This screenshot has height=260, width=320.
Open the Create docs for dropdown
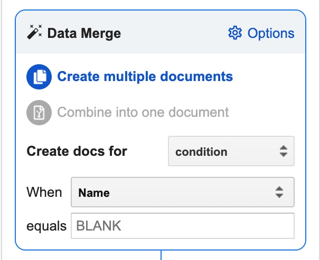231,152
